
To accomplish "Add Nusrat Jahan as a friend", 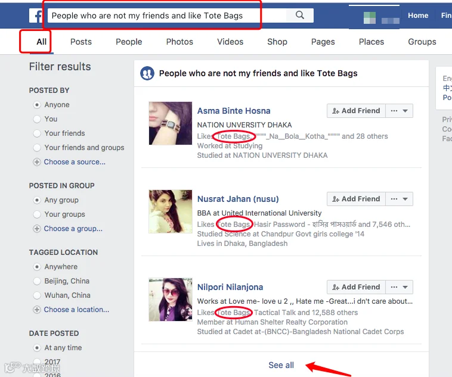I will pos(356,199).
